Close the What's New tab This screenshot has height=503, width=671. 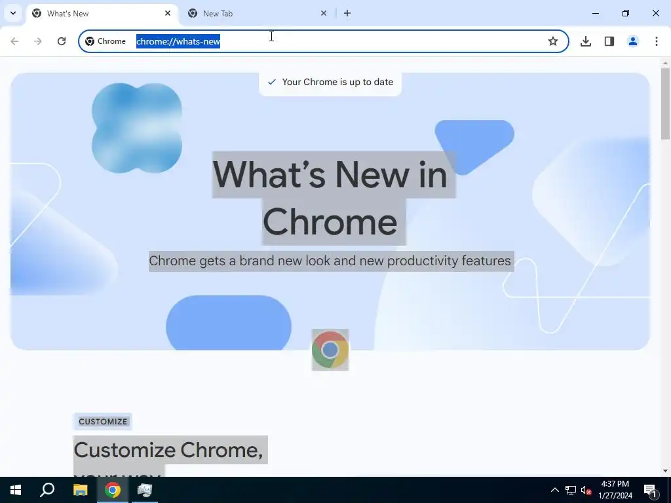[x=168, y=13]
